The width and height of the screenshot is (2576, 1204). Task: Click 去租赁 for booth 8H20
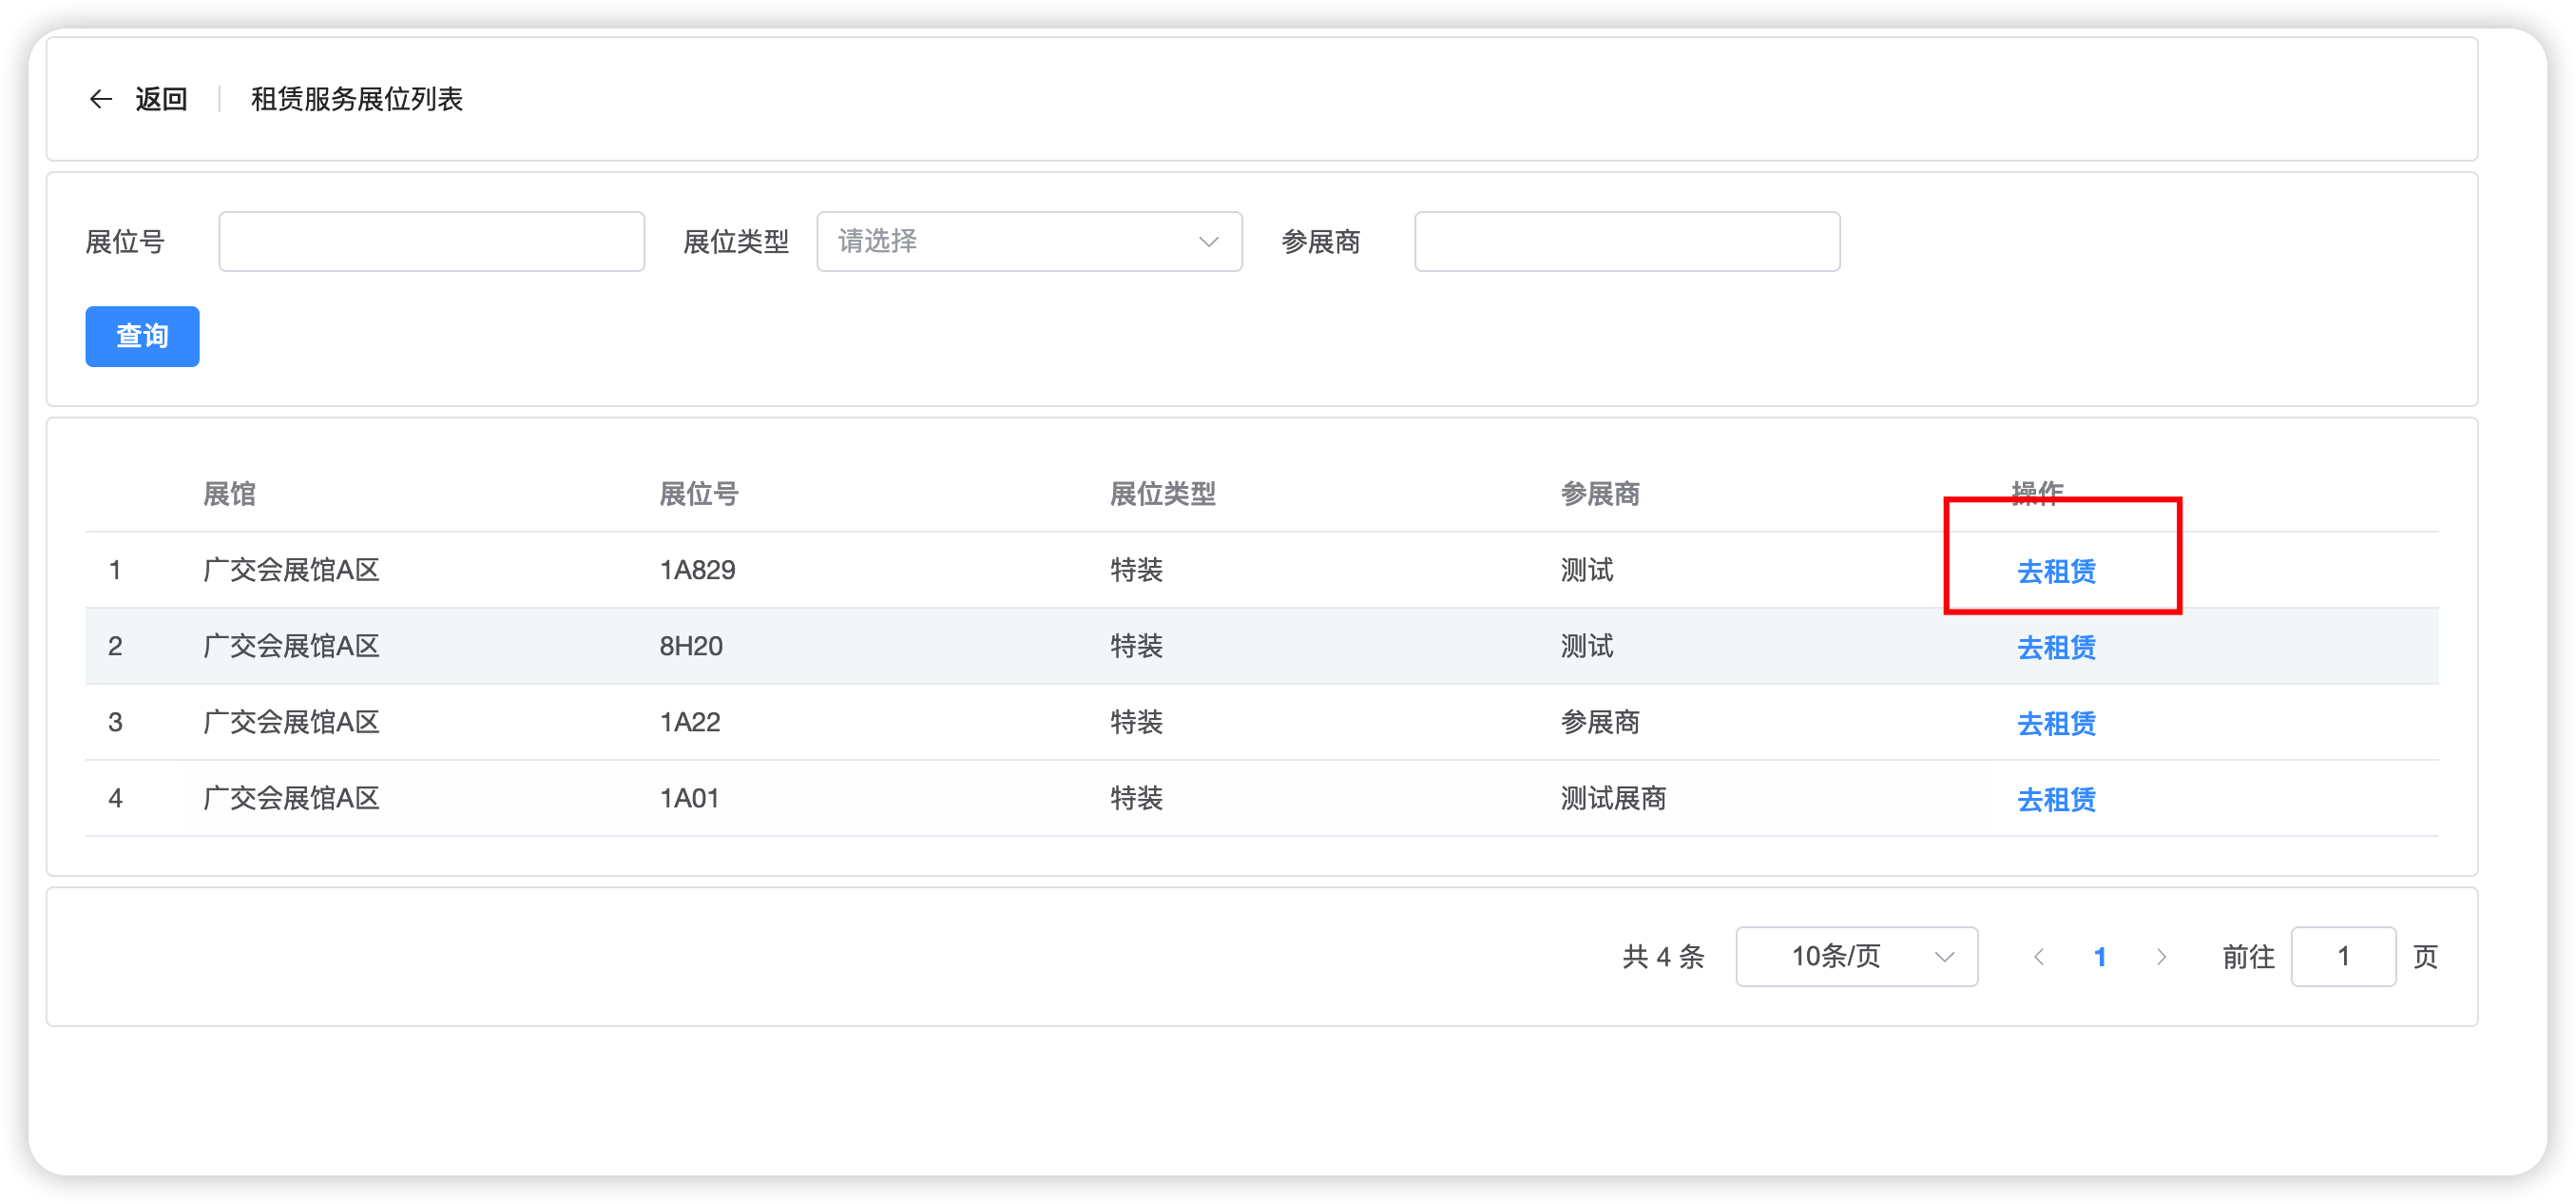click(2056, 648)
